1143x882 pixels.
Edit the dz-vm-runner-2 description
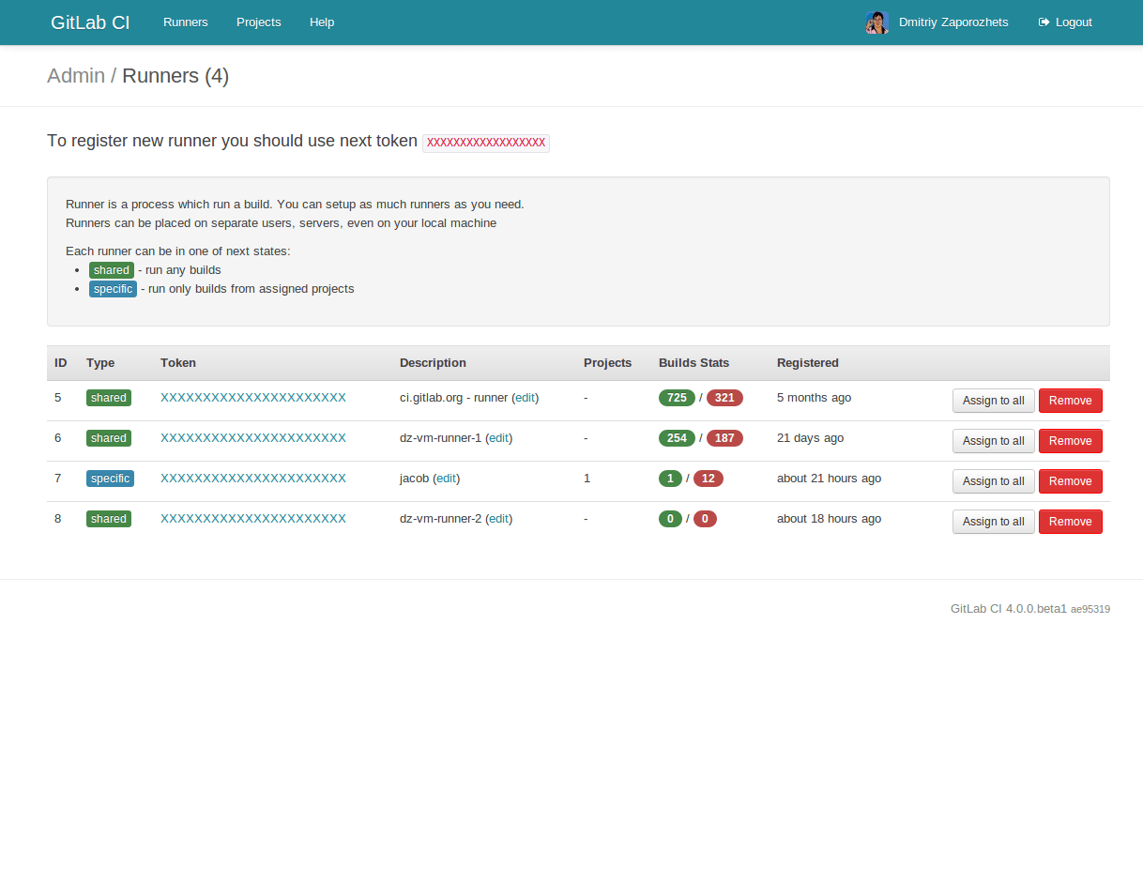coord(499,519)
